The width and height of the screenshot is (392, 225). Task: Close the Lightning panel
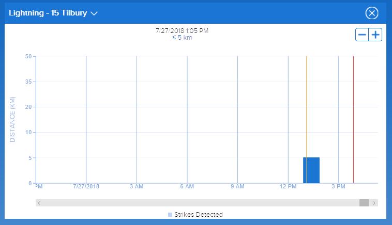pos(372,14)
